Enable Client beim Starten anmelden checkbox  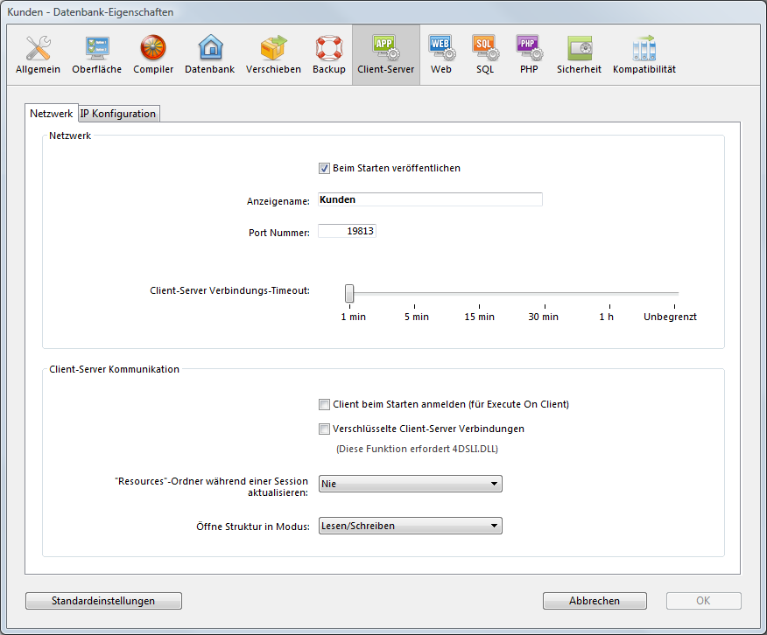coord(324,405)
